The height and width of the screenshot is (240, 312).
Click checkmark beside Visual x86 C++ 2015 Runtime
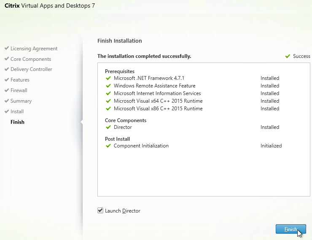coord(108,109)
